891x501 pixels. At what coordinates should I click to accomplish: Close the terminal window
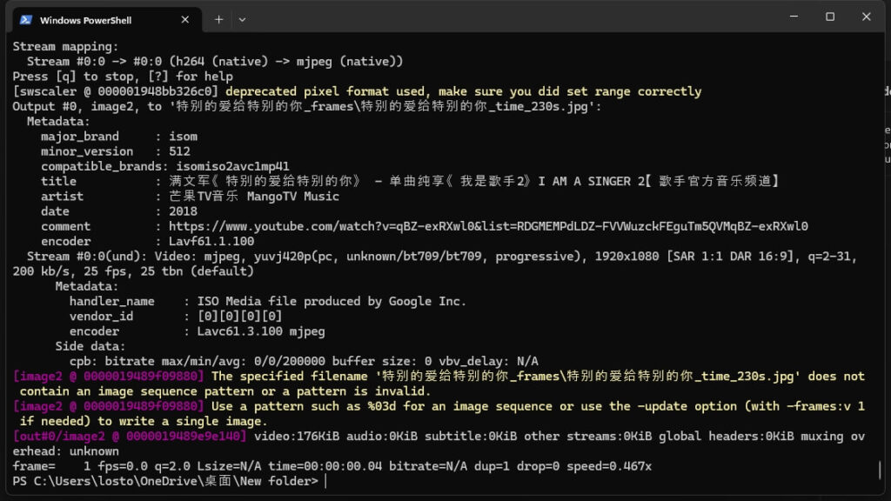[866, 17]
